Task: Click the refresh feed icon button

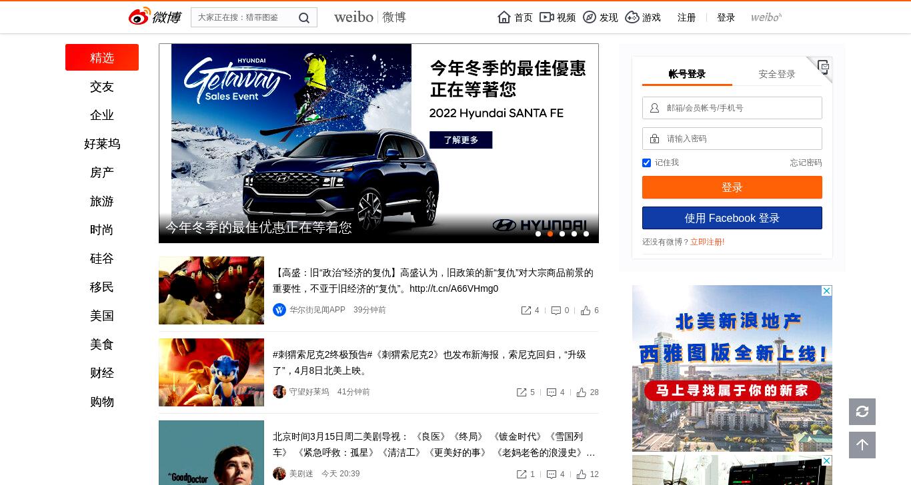Action: click(x=862, y=412)
